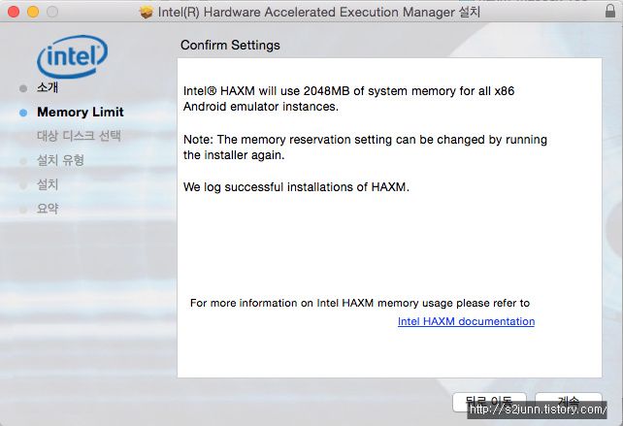Select the 요약 summary step
Screen dimensions: 623x426
pyautogui.click(x=48, y=209)
